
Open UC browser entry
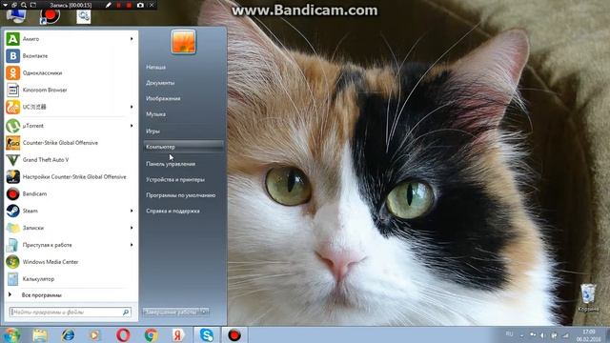70,107
